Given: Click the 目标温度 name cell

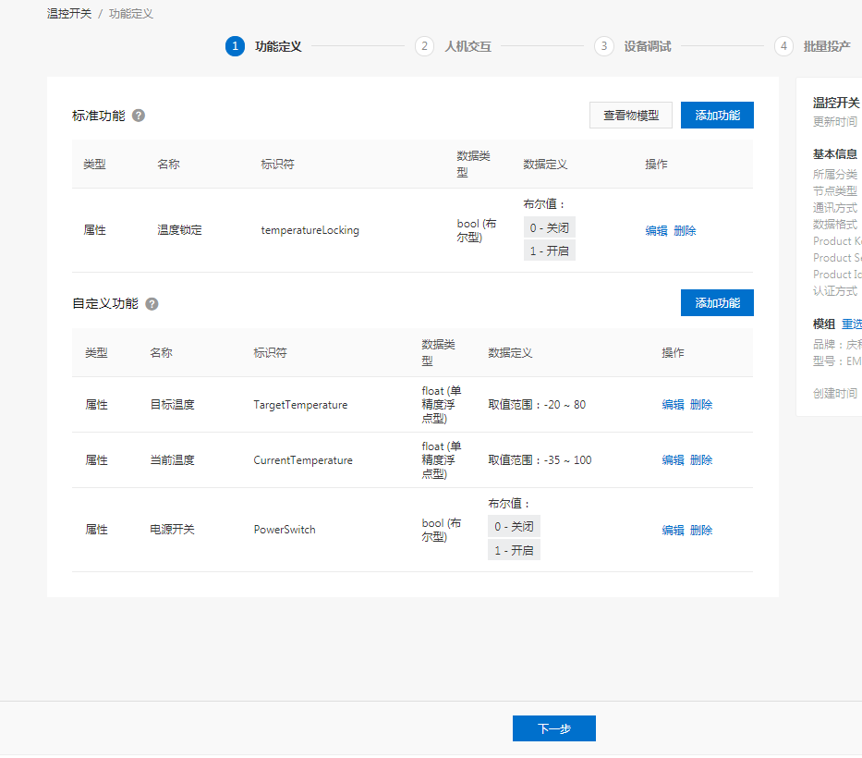Looking at the screenshot, I should [x=173, y=404].
